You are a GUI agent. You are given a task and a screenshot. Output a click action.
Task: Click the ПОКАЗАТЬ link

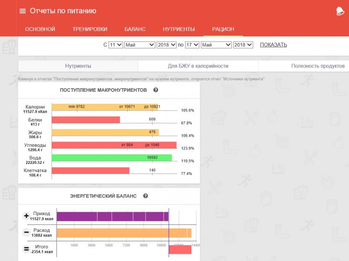(x=273, y=45)
